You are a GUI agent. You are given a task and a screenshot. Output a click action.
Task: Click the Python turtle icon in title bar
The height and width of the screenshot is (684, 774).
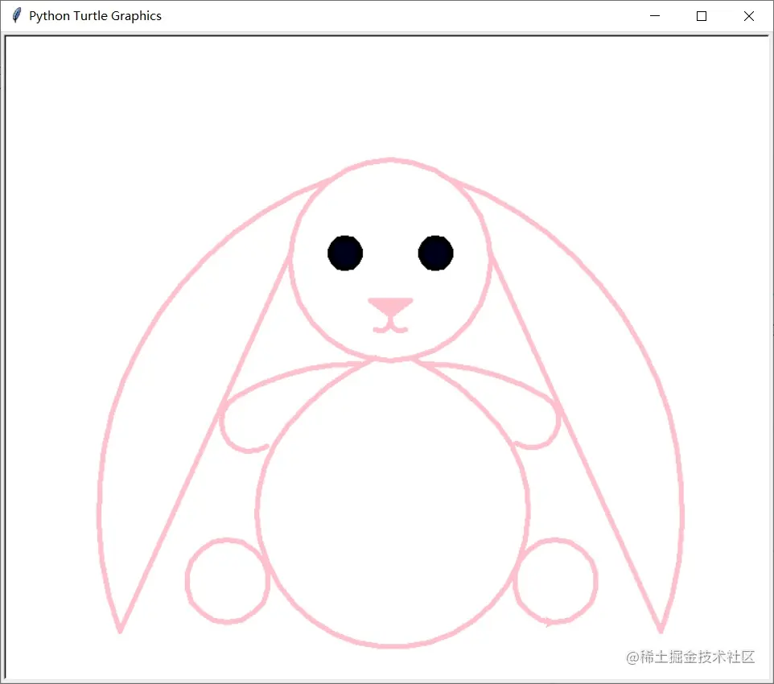click(14, 15)
